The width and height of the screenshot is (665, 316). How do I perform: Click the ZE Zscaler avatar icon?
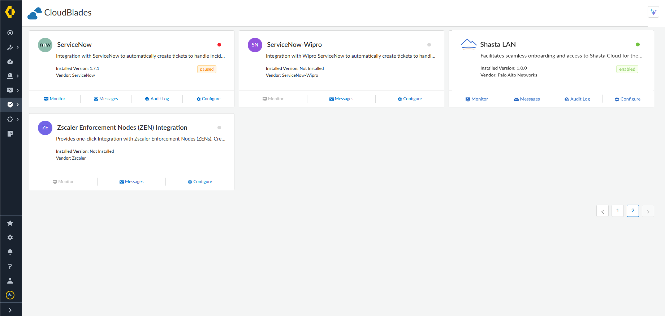(45, 128)
